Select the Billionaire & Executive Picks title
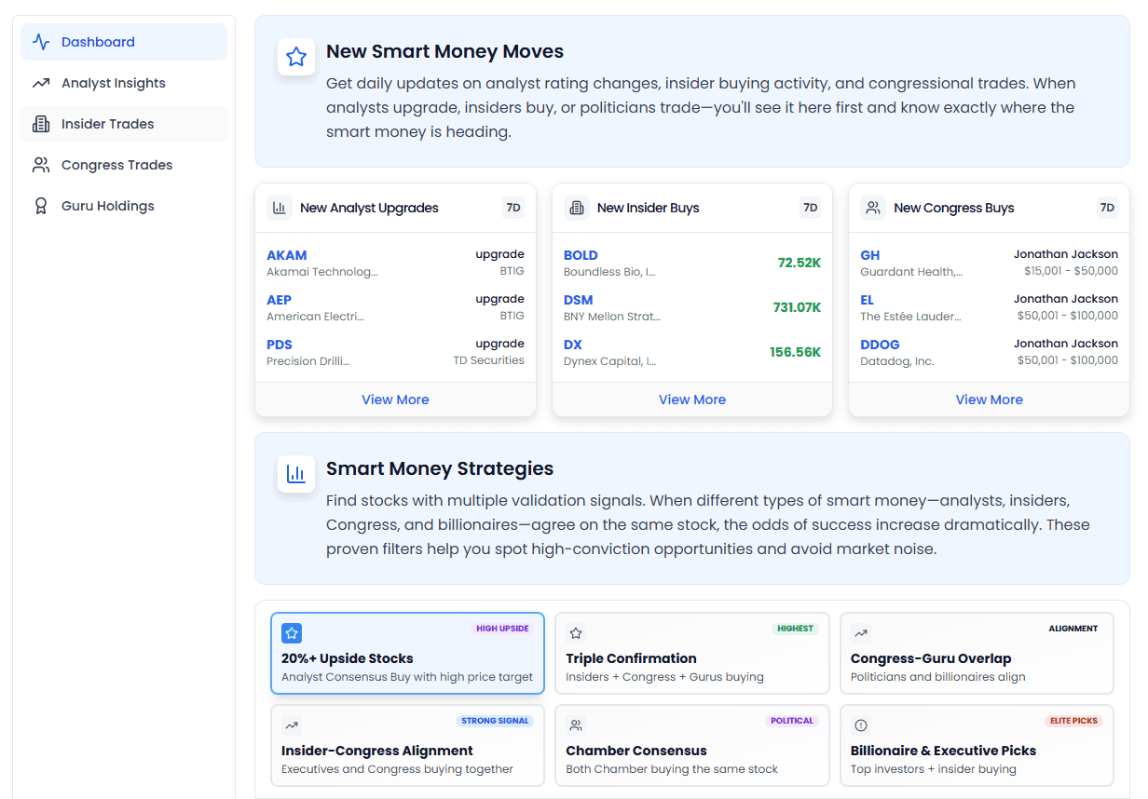Screen dimensions: 1148x799 (944, 751)
